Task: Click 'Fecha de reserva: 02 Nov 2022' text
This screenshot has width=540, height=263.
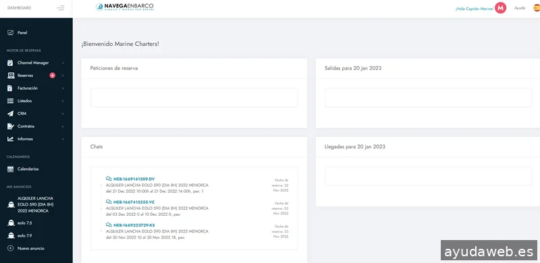Action: pyautogui.click(x=281, y=208)
